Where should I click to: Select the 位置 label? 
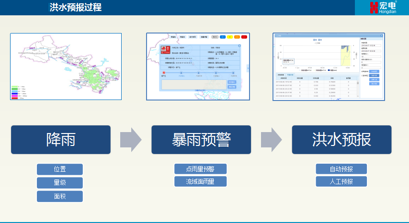pos(60,169)
